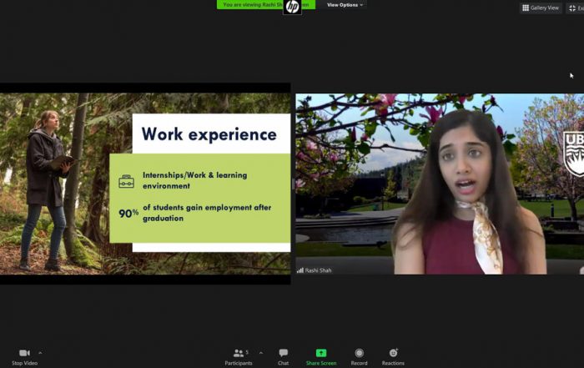Image resolution: width=584 pixels, height=368 pixels.
Task: Click the green Share Screen icon
Action: pos(321,353)
